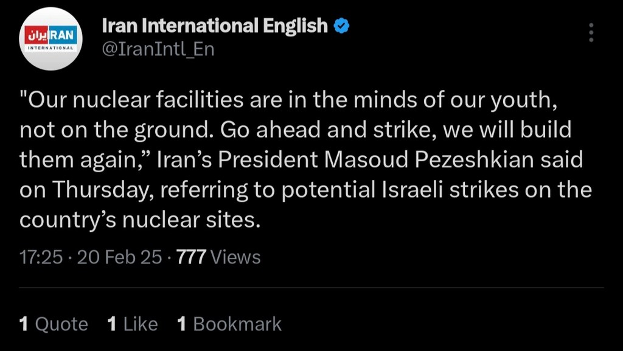This screenshot has height=351, width=623.
Task: Click the "potential Israeli strikes" phrase
Action: tap(400, 190)
